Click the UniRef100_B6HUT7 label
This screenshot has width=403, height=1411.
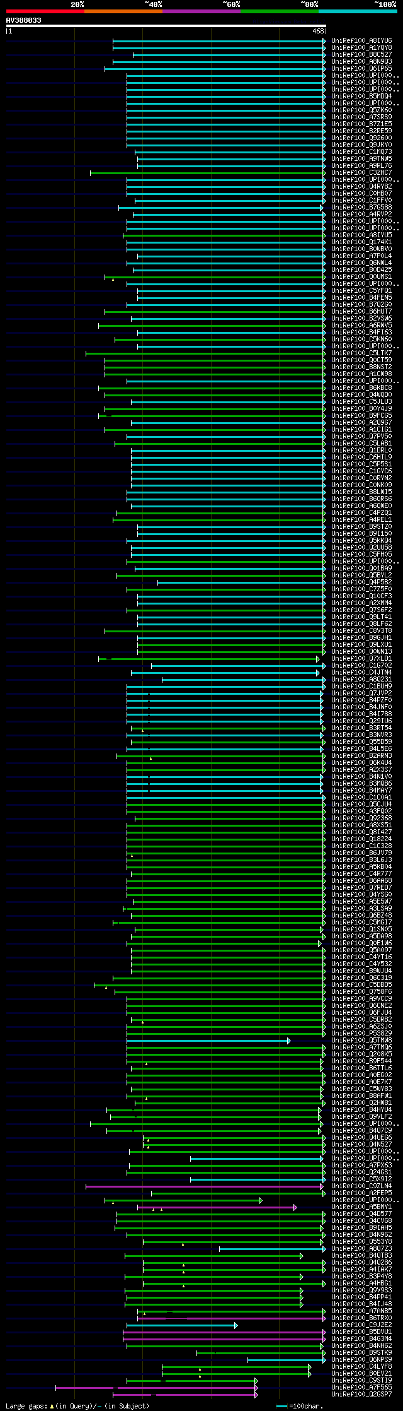point(361,311)
